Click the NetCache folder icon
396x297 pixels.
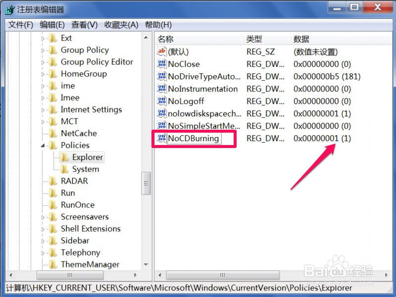[x=53, y=133]
